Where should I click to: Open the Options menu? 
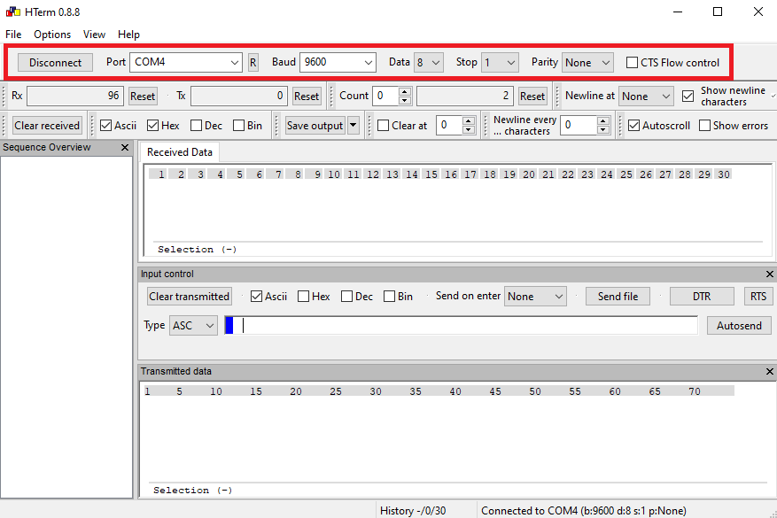pos(52,35)
